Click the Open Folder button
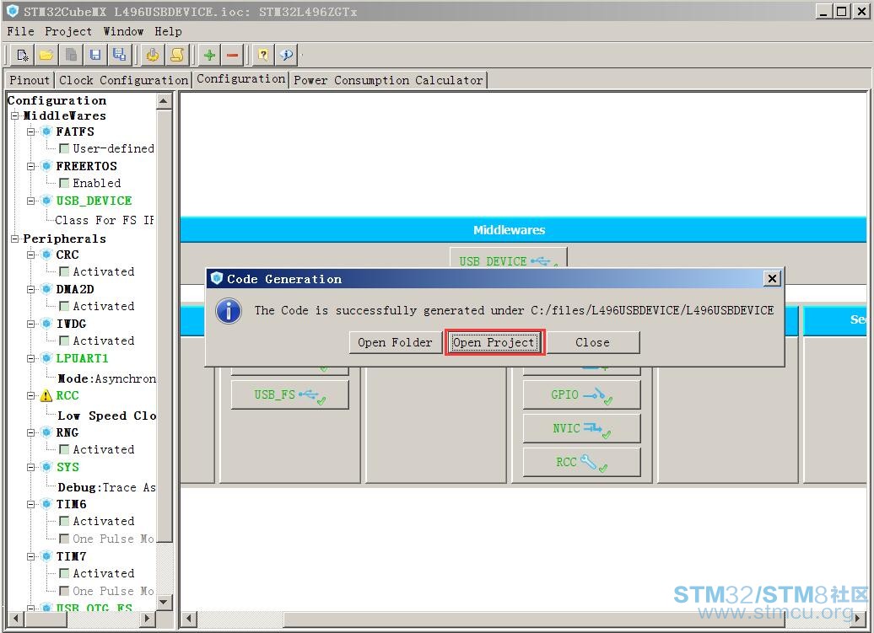This screenshot has height=633, width=874. click(x=395, y=342)
